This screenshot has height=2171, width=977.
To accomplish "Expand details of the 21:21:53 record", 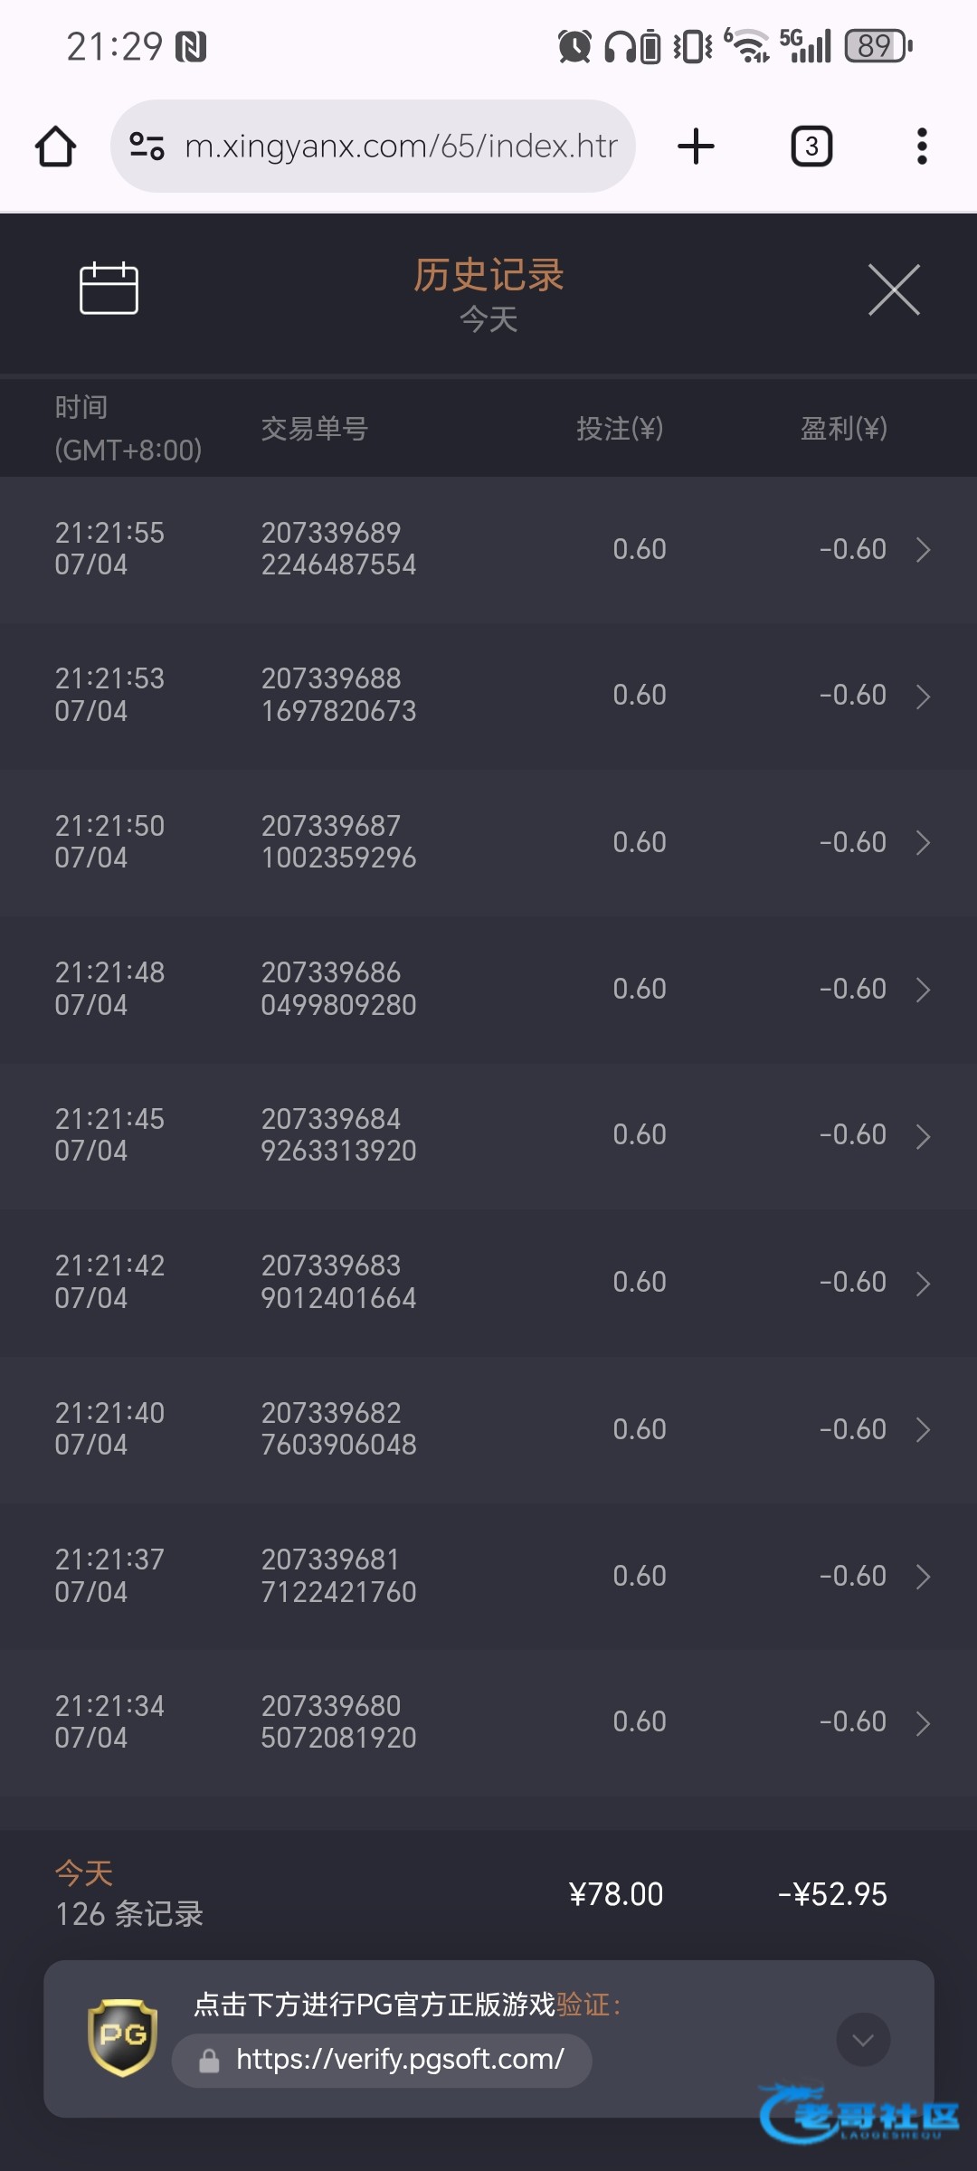I will coord(923,697).
